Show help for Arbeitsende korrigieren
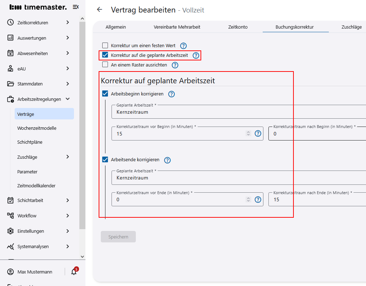366x286 pixels. [167, 160]
